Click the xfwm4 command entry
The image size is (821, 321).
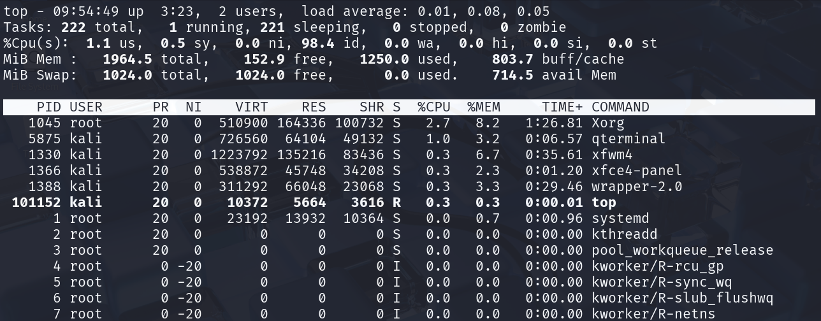click(612, 155)
